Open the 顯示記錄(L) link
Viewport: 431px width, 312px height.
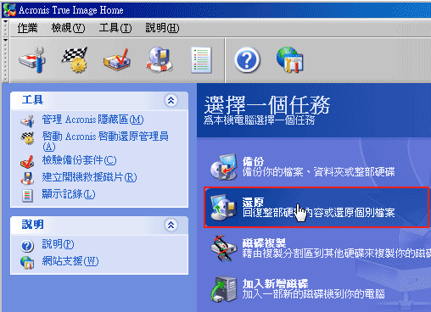(69, 194)
